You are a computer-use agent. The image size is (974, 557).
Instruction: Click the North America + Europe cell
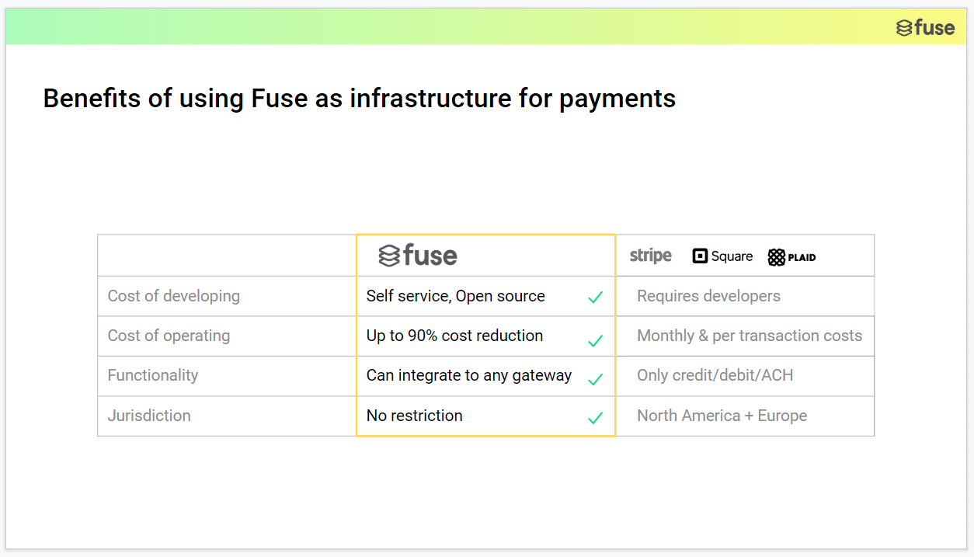(x=722, y=416)
